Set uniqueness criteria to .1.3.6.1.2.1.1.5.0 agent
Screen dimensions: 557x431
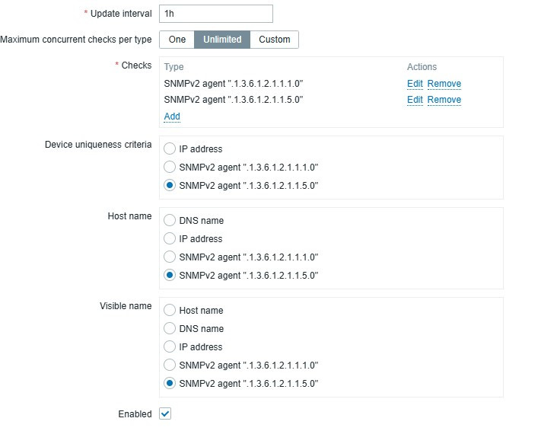tap(170, 186)
